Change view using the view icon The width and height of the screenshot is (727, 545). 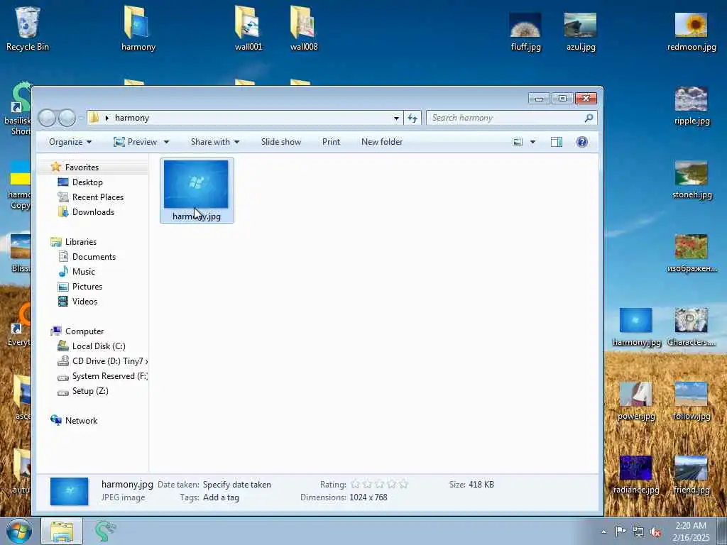click(x=518, y=142)
